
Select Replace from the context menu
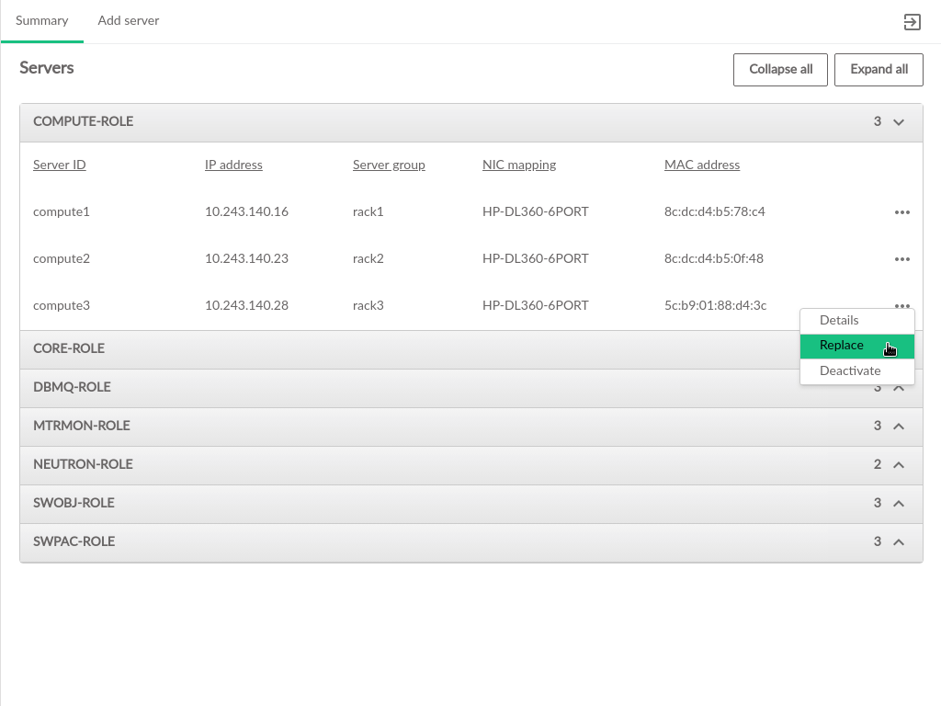click(842, 346)
